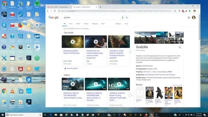This screenshot has height=117, width=208.
Task: Open the Google apps grid icon
Action: (x=188, y=18)
